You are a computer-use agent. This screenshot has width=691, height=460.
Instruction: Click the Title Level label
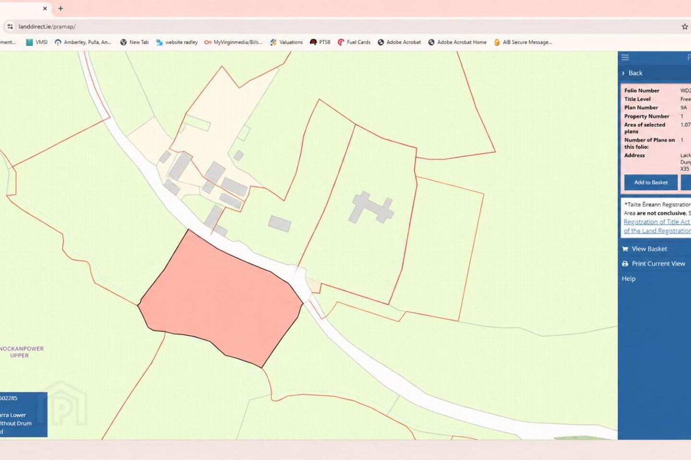coord(637,99)
